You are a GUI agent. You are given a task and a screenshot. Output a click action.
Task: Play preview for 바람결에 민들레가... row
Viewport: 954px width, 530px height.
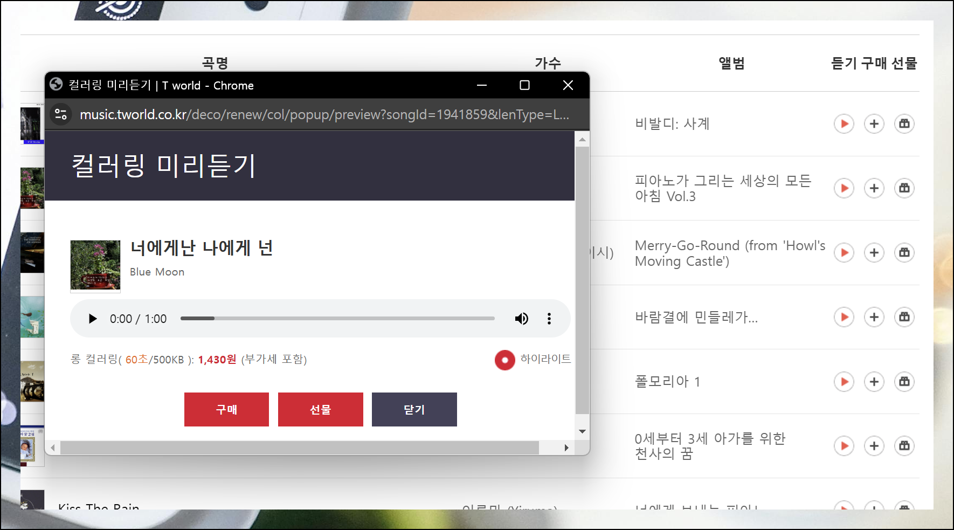pyautogui.click(x=844, y=317)
